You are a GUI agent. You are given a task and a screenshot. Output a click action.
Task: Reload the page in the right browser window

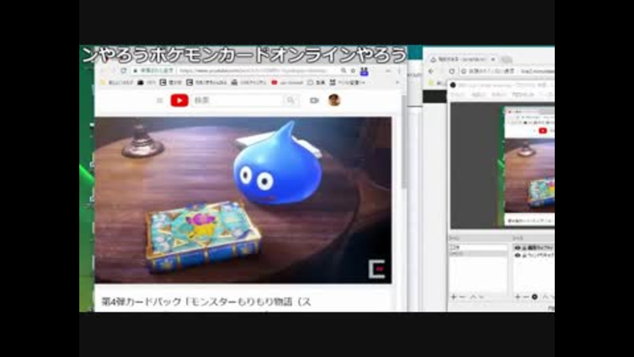452,71
